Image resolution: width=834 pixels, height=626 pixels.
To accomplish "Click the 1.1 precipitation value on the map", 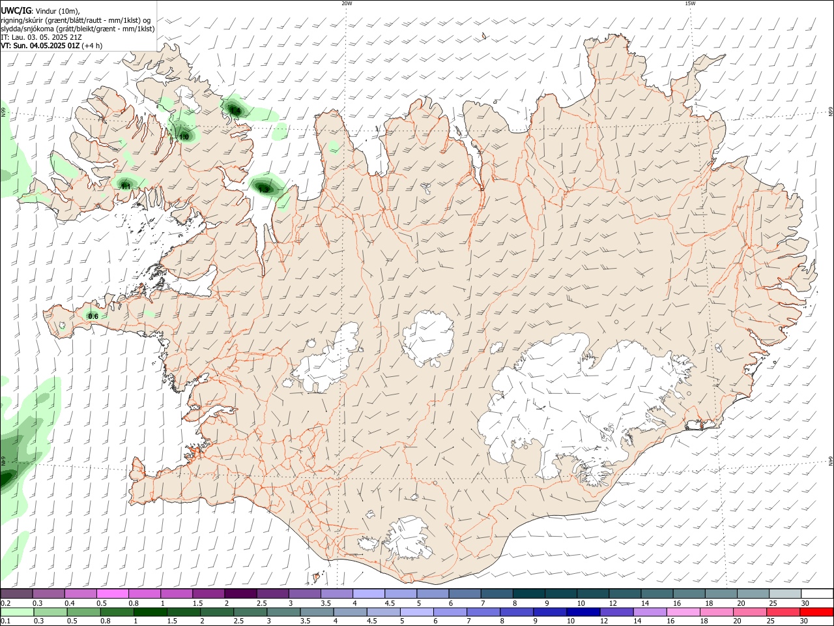I will tap(126, 186).
